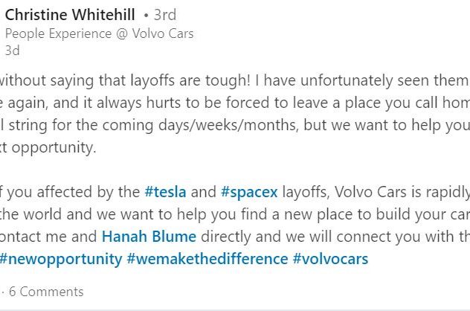Image resolution: width=470 pixels, height=311 pixels.
Task: Open Christine Whitehill's profile name
Action: tap(70, 15)
